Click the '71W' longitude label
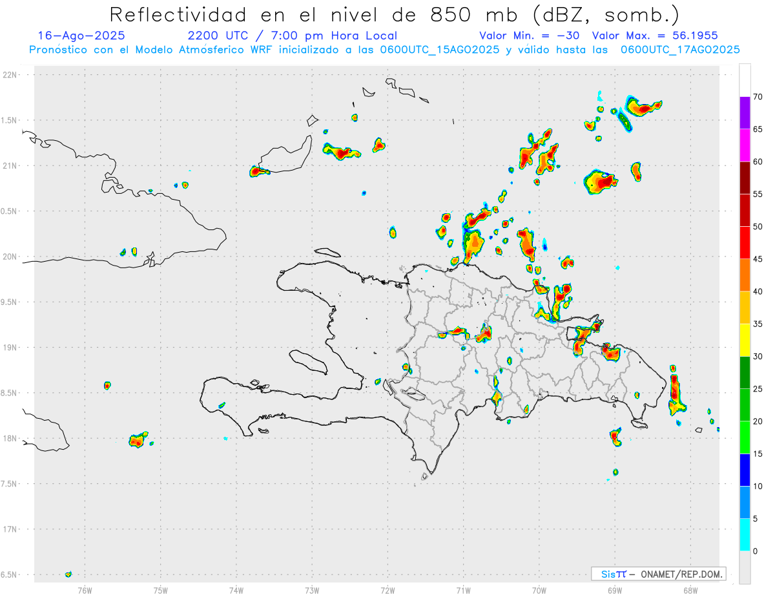The image size is (775, 599). (464, 589)
